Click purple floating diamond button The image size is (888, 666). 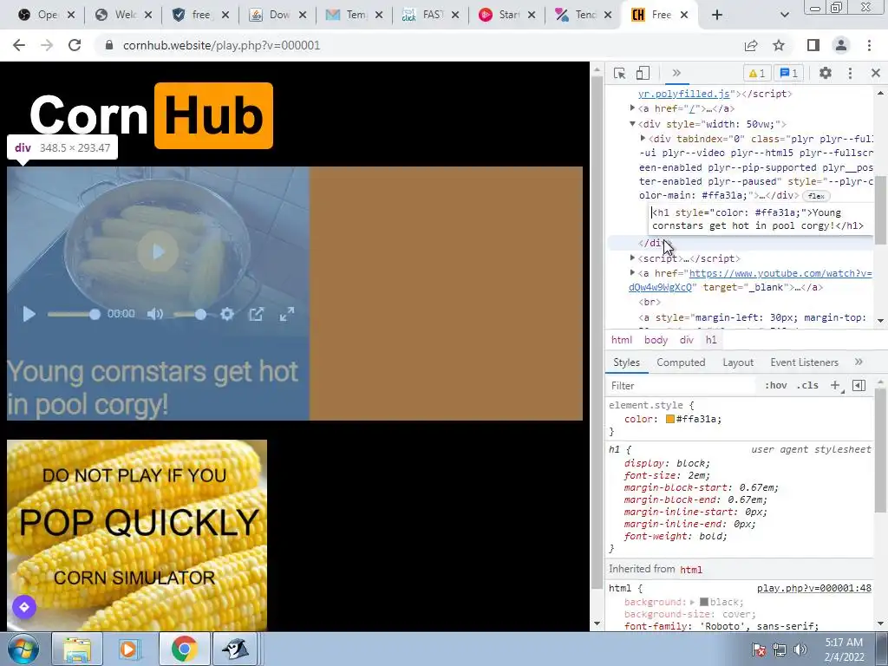24,607
